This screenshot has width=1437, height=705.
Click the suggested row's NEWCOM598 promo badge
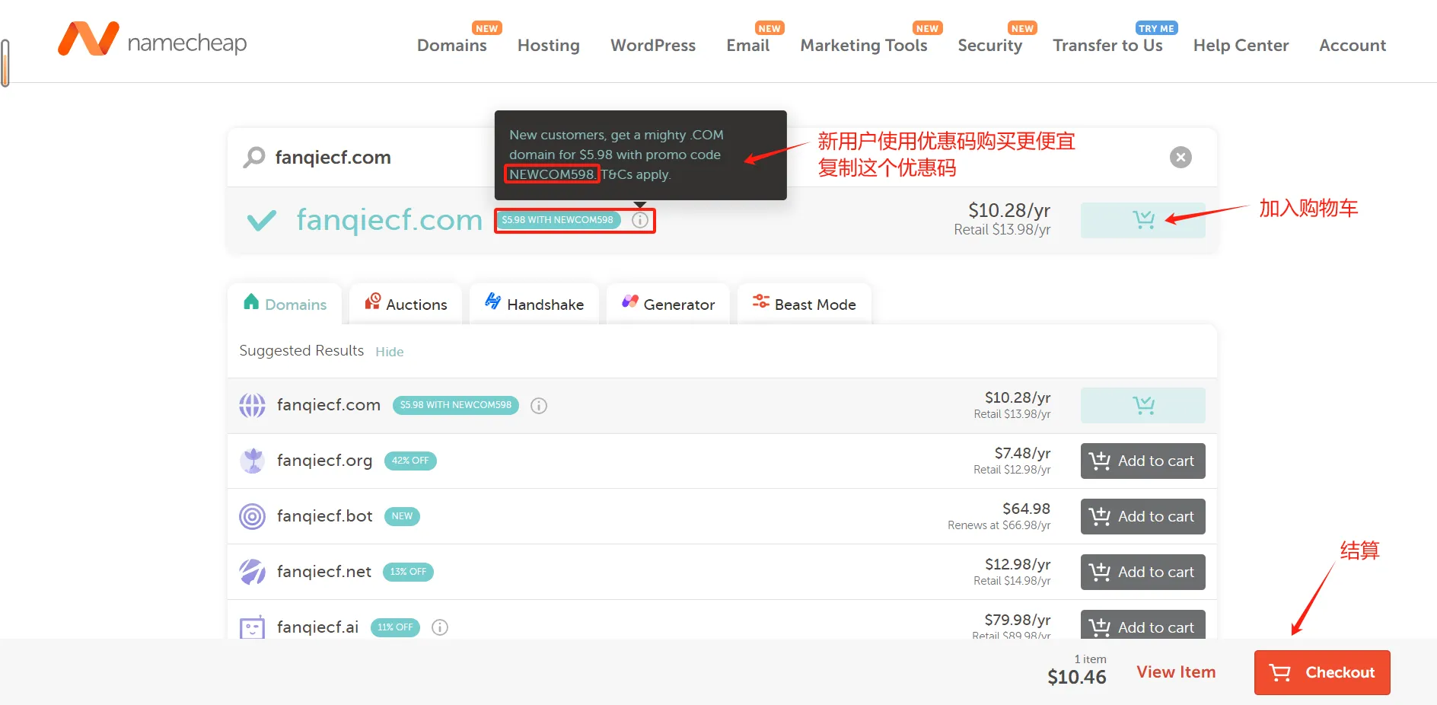click(x=456, y=405)
